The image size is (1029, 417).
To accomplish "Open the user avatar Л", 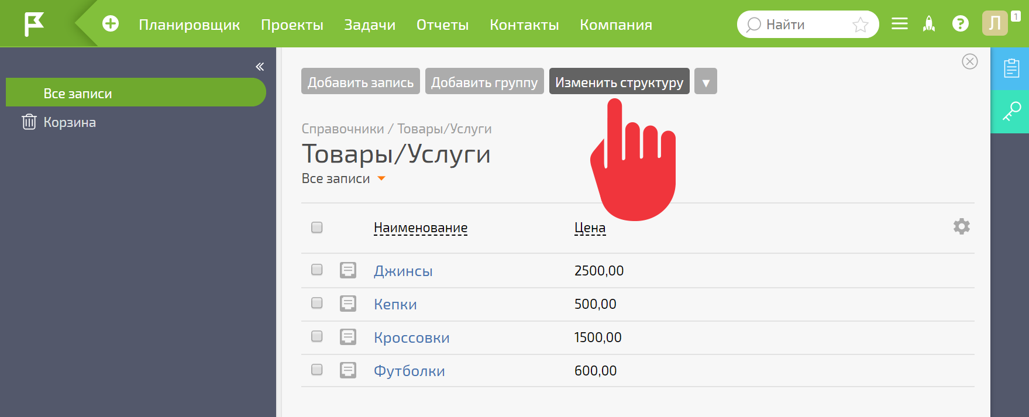I will point(995,24).
